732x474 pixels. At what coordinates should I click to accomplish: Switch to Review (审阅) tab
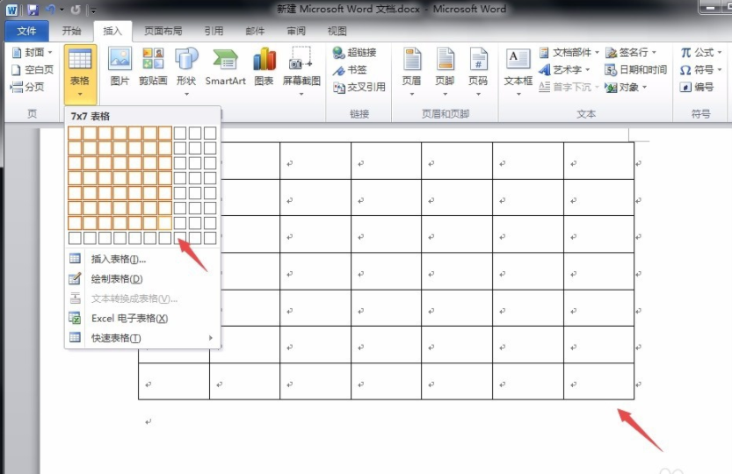tap(296, 32)
